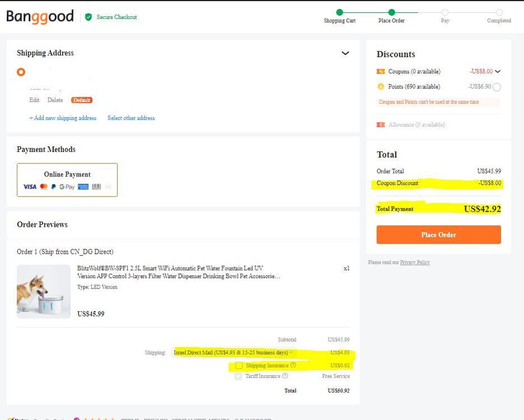
Task: Click the PayPal payment icon
Action: coord(54,186)
